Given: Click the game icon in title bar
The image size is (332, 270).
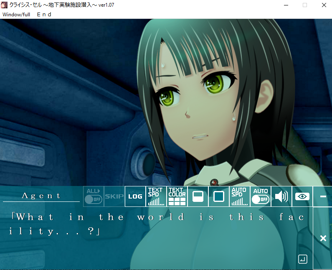Looking at the screenshot, I should tap(4, 5).
